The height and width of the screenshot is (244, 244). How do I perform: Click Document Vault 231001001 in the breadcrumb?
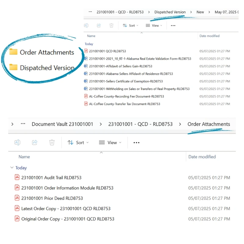63,124
